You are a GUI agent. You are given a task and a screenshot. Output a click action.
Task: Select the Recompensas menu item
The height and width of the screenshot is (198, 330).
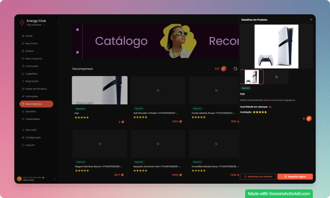[36, 104]
